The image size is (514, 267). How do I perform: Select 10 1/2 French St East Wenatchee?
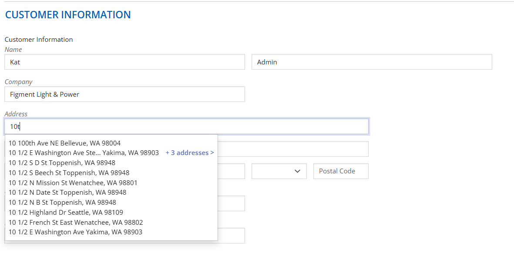click(76, 222)
